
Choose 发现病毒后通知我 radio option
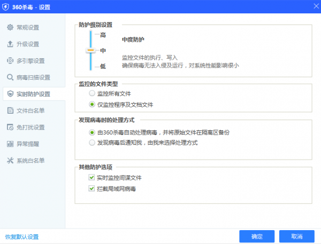(93, 143)
